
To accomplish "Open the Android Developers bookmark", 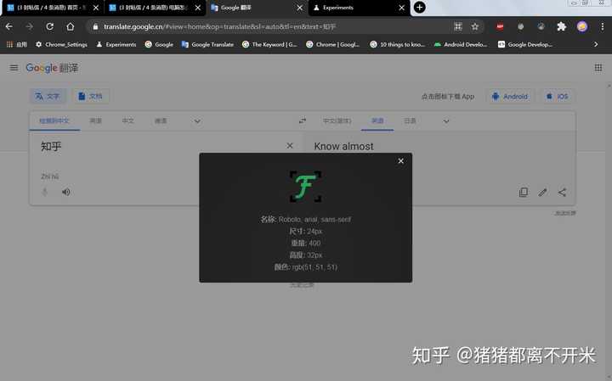I will point(461,44).
